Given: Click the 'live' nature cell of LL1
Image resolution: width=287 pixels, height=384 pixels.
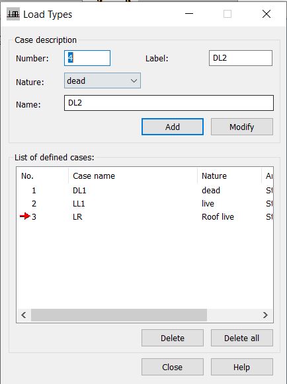Looking at the screenshot, I should pyautogui.click(x=208, y=203).
